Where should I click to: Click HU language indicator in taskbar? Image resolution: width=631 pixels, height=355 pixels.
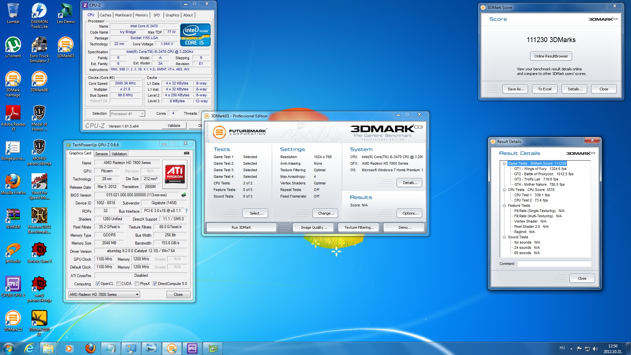tap(562, 348)
